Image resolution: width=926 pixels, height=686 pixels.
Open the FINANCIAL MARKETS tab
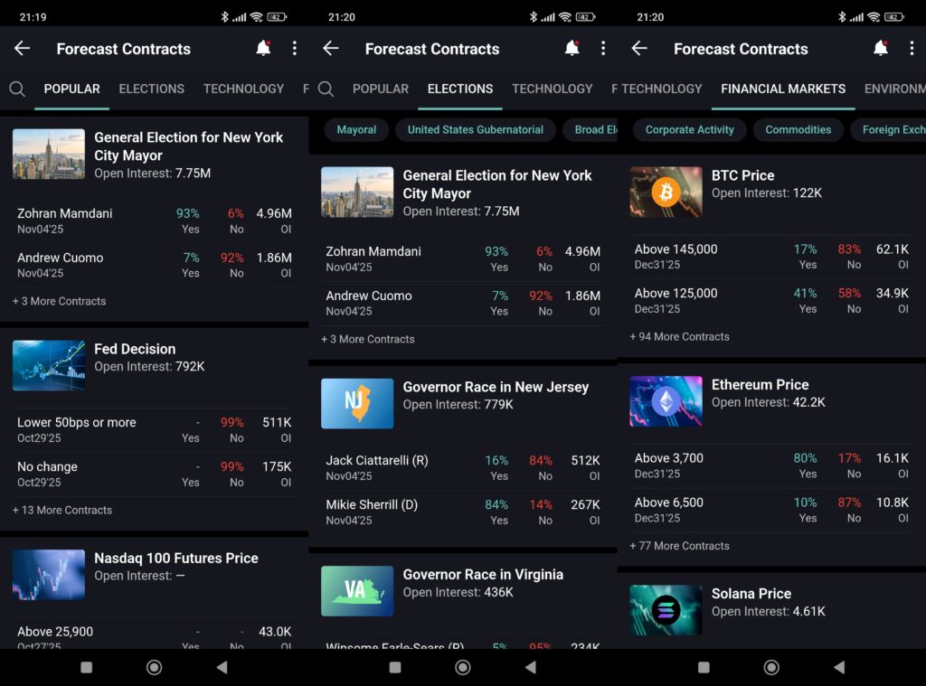(x=783, y=89)
